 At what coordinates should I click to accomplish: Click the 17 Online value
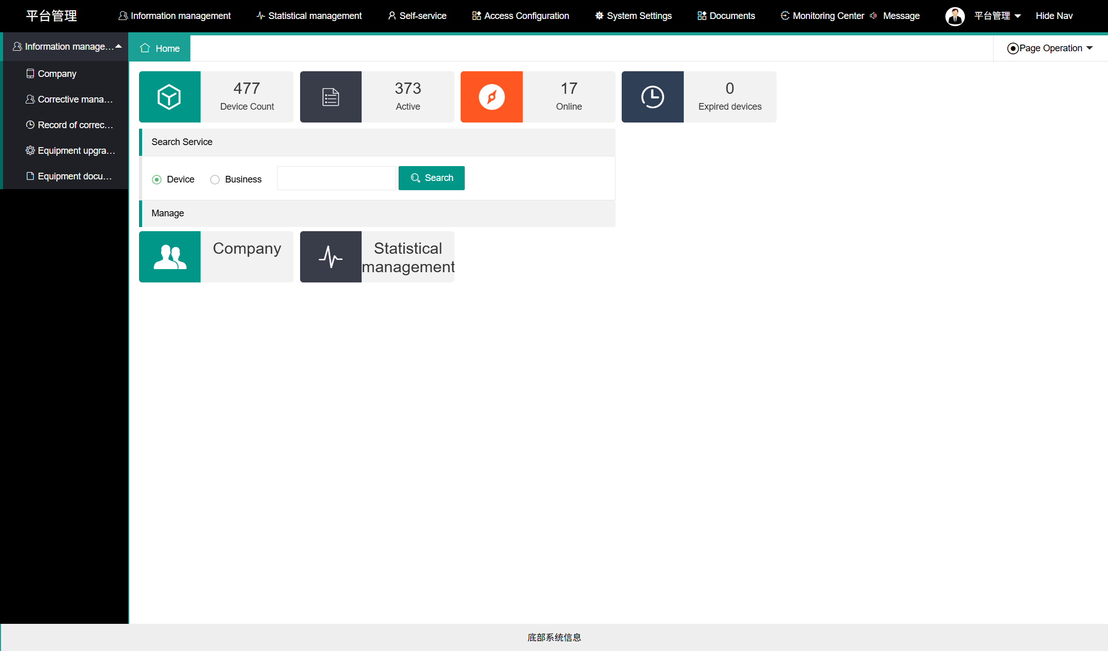coord(569,88)
